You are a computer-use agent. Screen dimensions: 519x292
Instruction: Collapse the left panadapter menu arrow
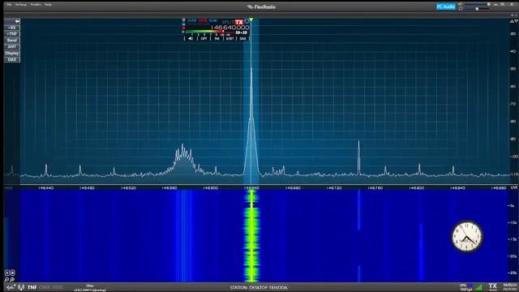pyautogui.click(x=17, y=21)
